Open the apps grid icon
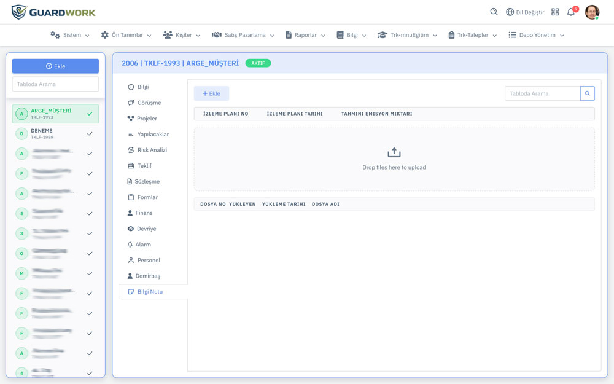Image resolution: width=614 pixels, height=384 pixels. [555, 12]
